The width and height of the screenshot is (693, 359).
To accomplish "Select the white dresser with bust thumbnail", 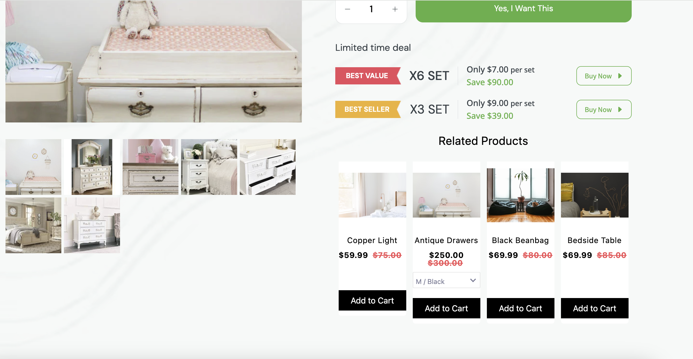I will pos(92,225).
